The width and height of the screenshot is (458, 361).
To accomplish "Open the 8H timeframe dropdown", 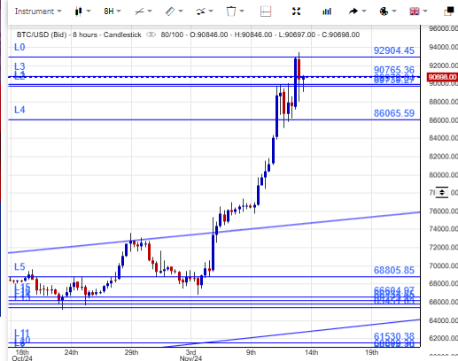I will 113,12.
